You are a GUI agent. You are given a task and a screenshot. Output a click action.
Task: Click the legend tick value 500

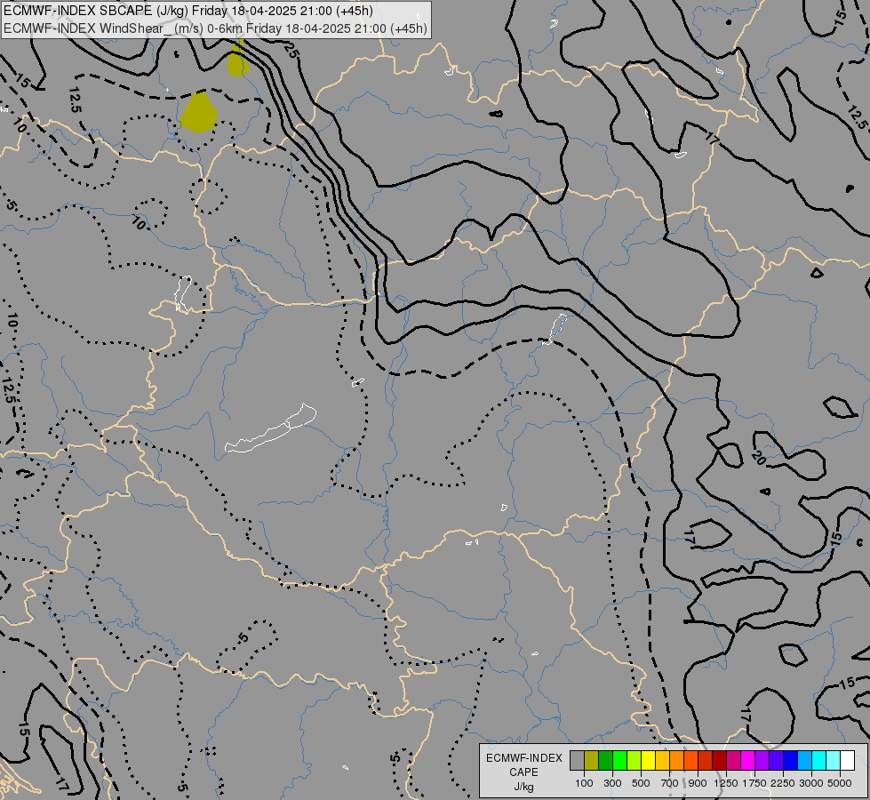(x=641, y=783)
